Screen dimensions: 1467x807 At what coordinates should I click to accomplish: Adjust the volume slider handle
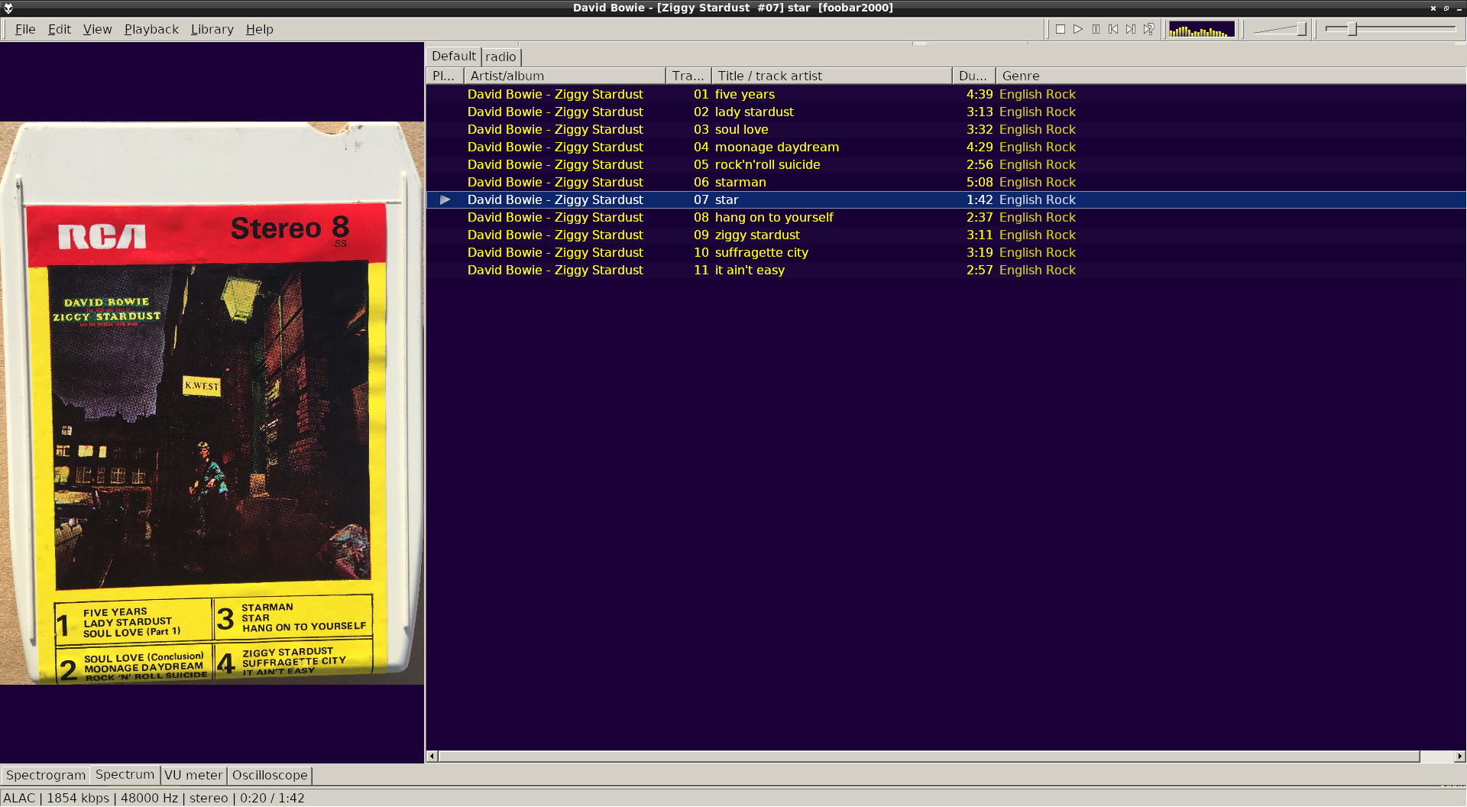1301,29
